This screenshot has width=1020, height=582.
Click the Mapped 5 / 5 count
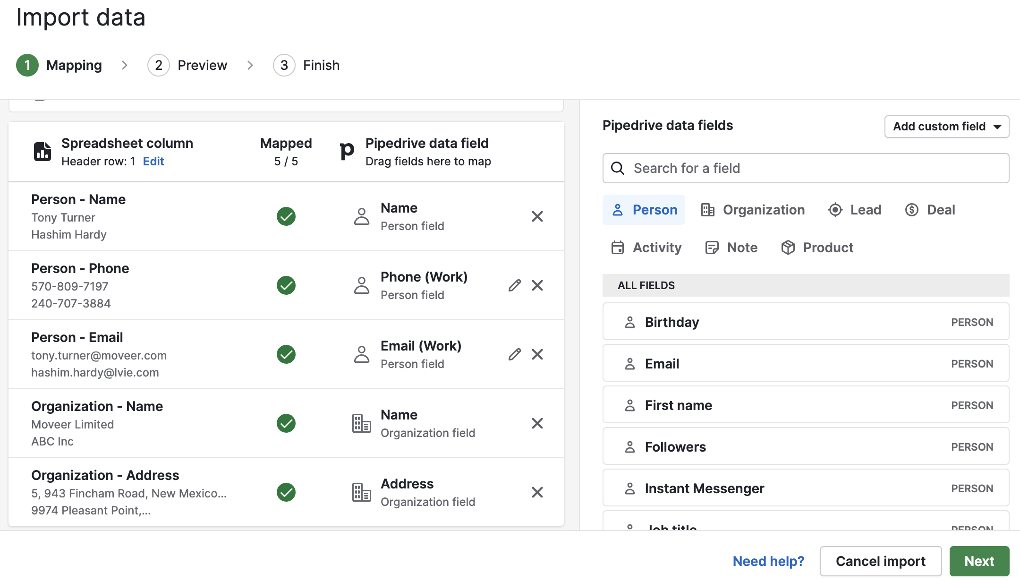(286, 152)
